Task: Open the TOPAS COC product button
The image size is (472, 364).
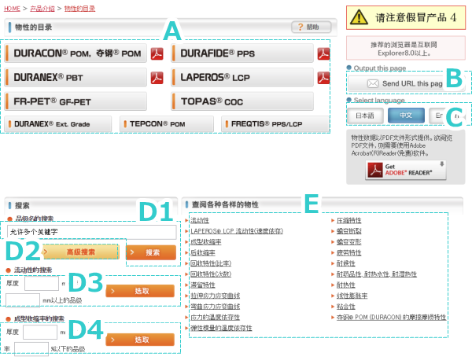Action: [242, 101]
